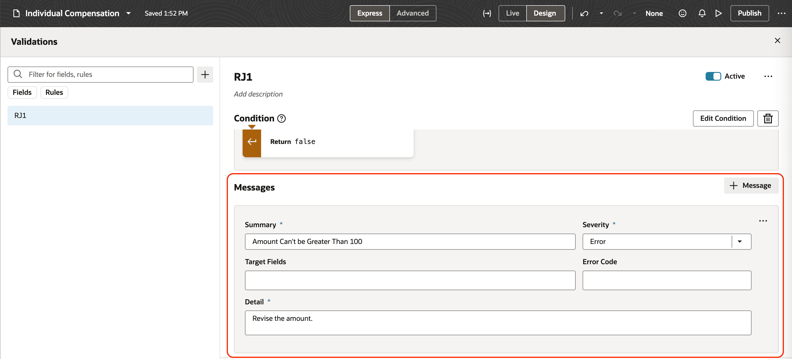Viewport: 792px width, 359px height.
Task: Click the Publish button
Action: tap(749, 13)
